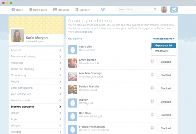Toggle Blocked button for Walker
The width and height of the screenshot is (196, 134).
pos(165,102)
